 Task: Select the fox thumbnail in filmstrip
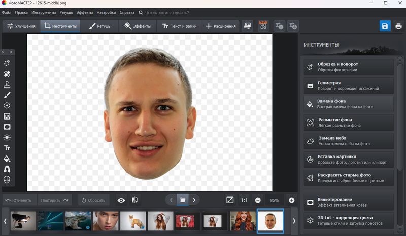point(133,221)
